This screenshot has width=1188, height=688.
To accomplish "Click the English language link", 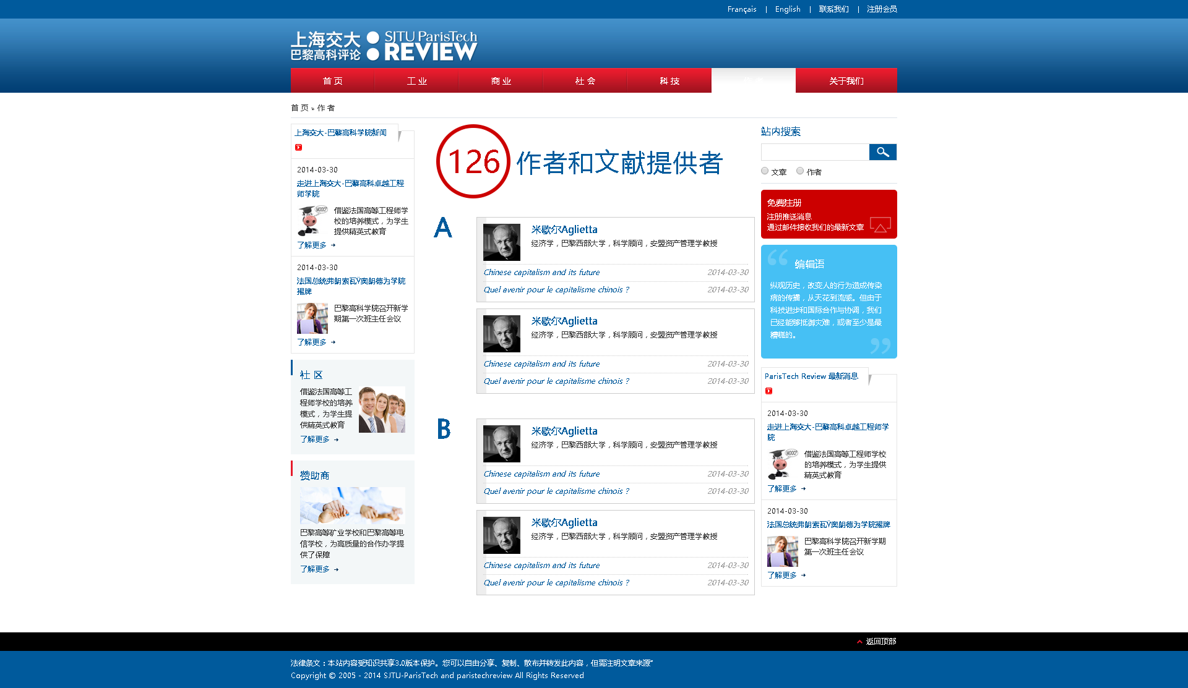I will [787, 9].
